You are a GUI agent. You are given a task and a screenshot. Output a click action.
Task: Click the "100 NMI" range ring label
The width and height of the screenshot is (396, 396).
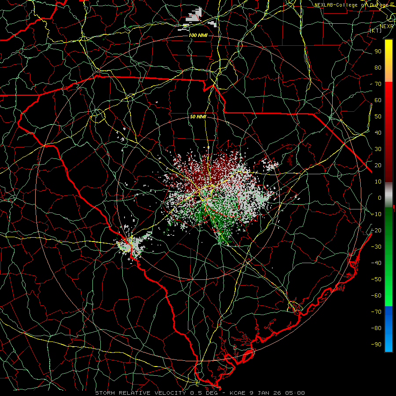coord(198,35)
